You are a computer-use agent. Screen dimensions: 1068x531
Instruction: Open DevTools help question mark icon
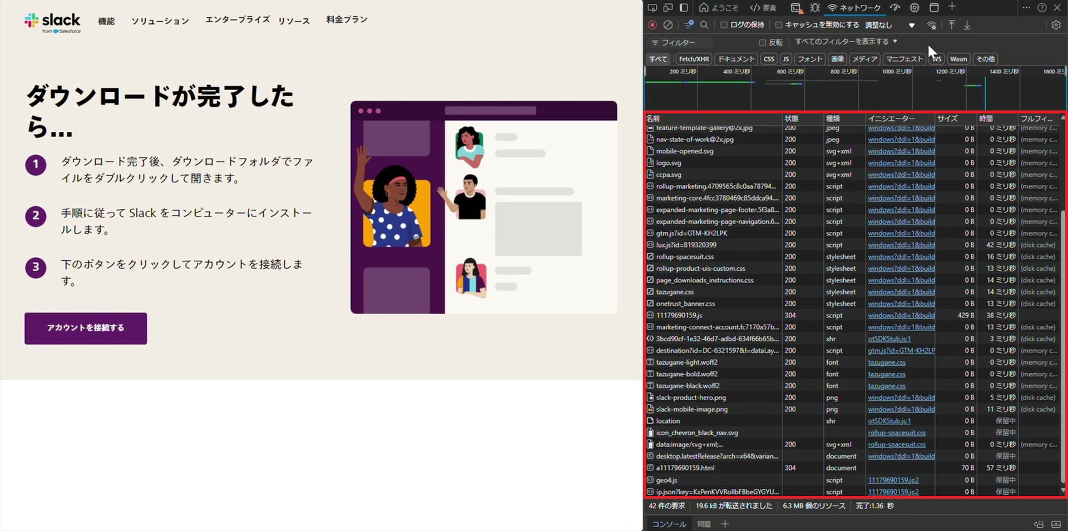1042,8
